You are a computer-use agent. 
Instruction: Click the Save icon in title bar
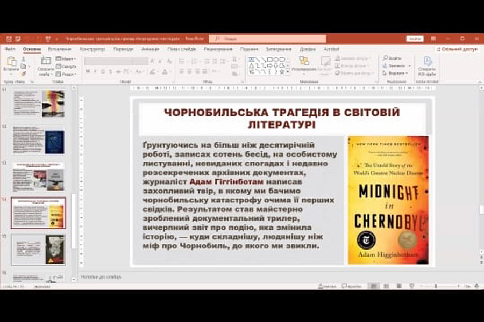[9, 39]
